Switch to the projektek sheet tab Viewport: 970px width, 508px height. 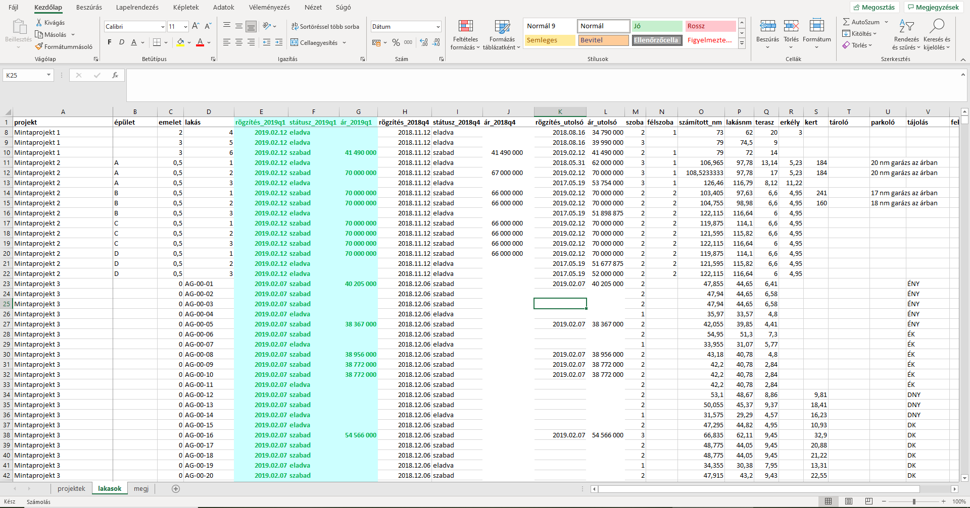click(x=71, y=489)
